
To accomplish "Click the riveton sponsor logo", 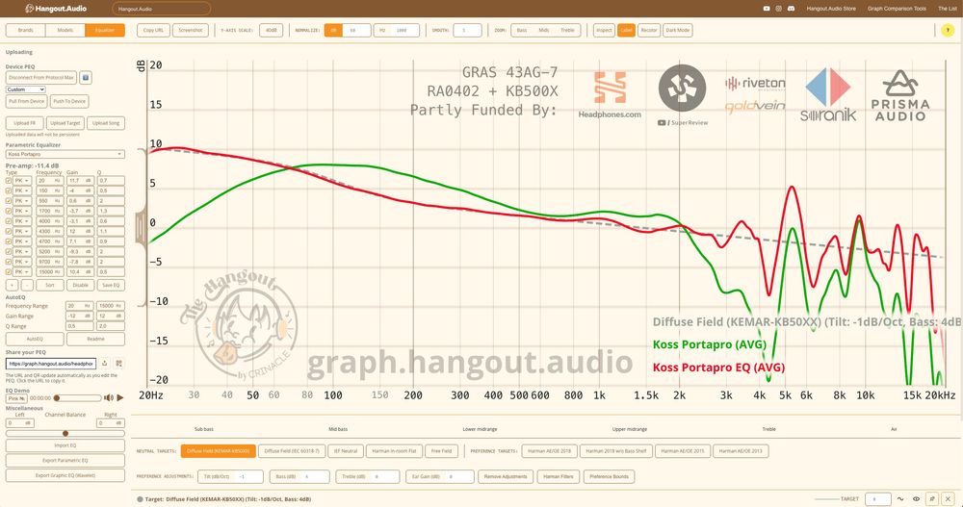I will click(x=755, y=83).
